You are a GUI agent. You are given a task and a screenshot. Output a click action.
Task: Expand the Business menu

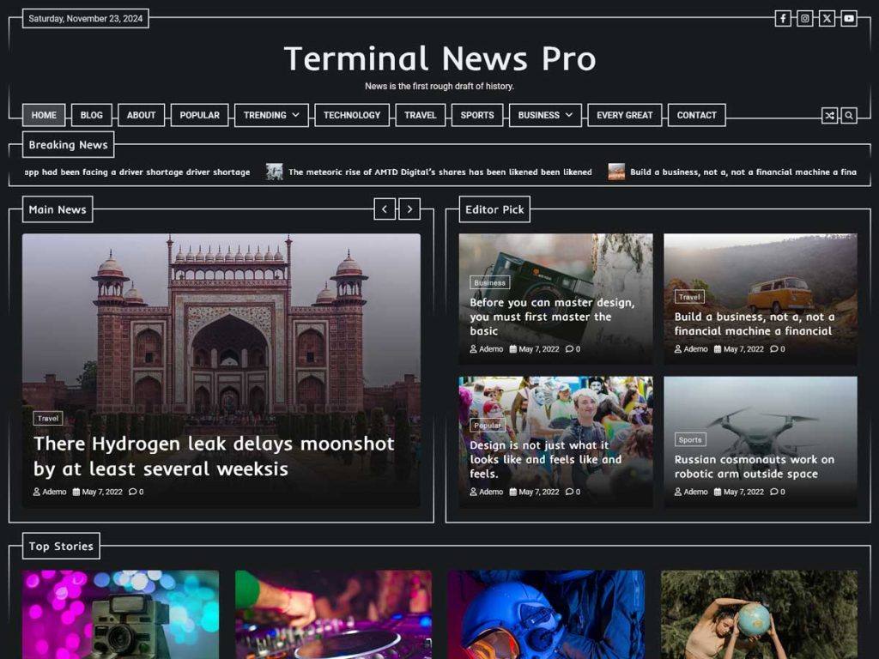point(544,114)
